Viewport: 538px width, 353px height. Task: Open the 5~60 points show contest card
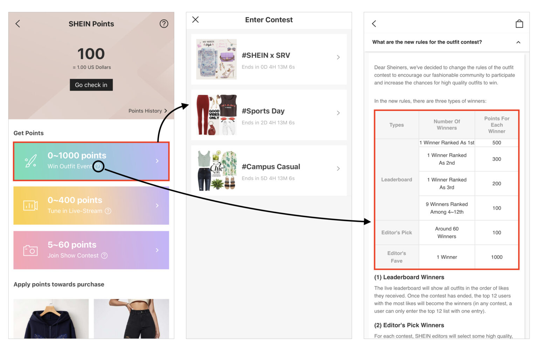(x=91, y=250)
